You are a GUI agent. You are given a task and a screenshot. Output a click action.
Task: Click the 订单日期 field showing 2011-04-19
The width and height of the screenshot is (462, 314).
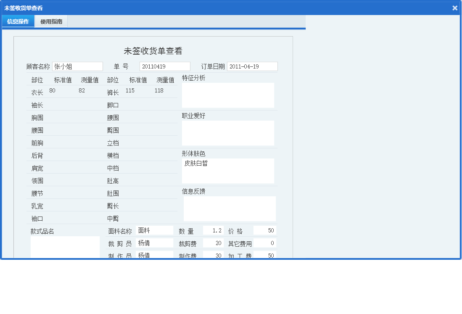[252, 66]
